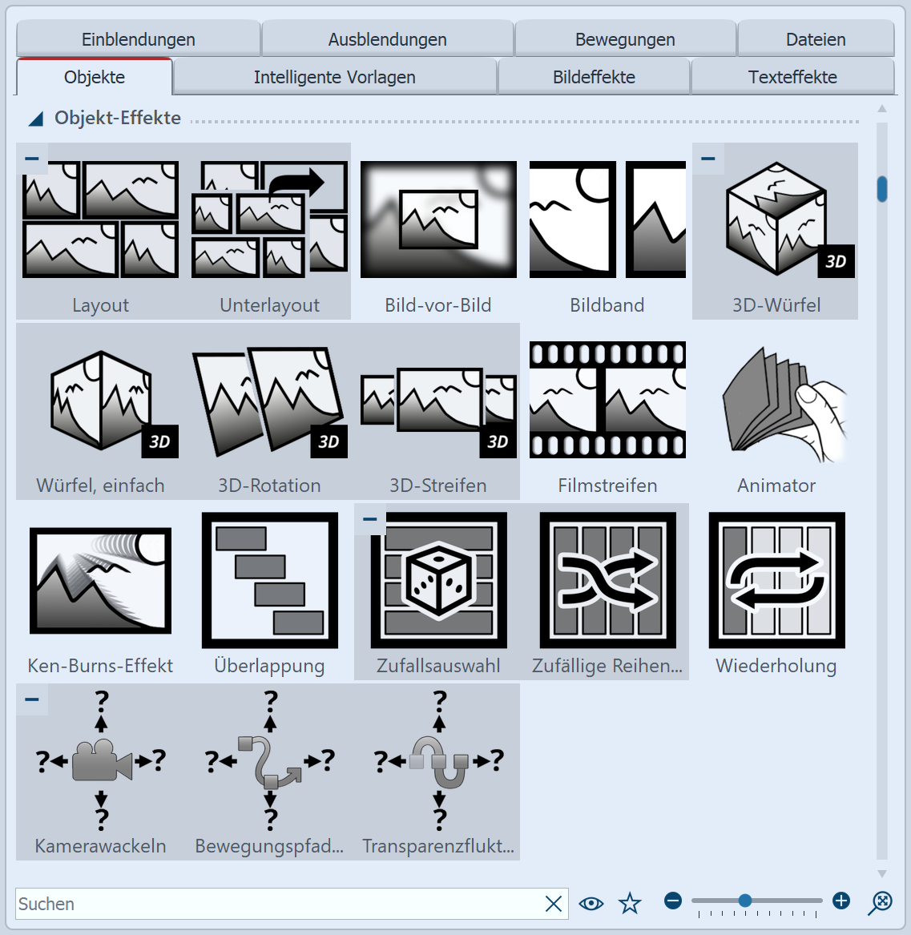This screenshot has width=911, height=935.
Task: Toggle the favorites star below the effect list
Action: [x=630, y=903]
